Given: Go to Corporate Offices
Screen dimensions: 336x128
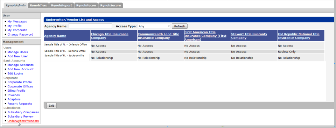Looking at the screenshot, I should point(20,86).
